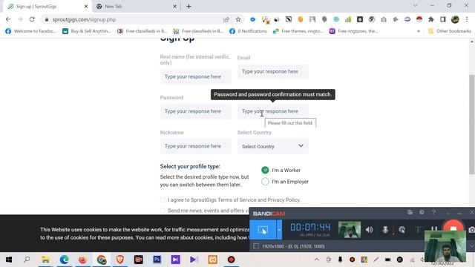
Task: Reload the SproutGigs signup page
Action: click(32, 19)
